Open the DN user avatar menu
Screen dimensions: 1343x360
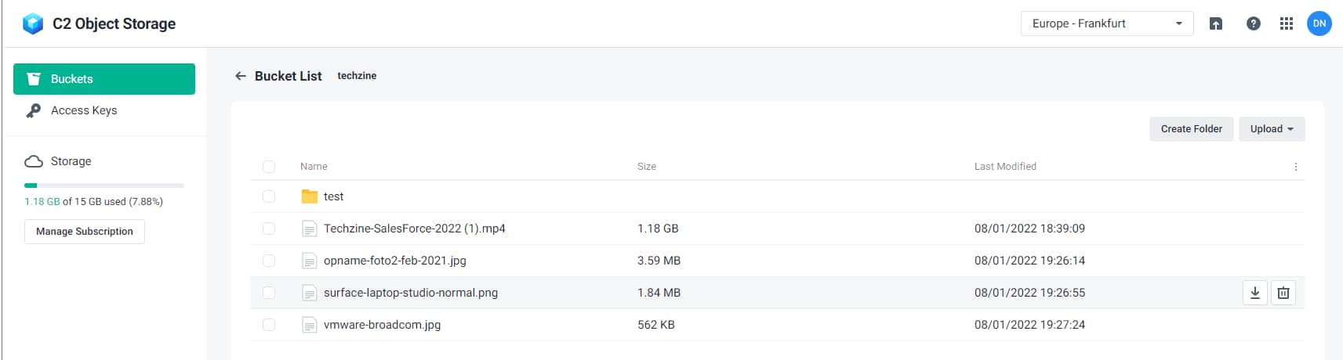[1319, 23]
